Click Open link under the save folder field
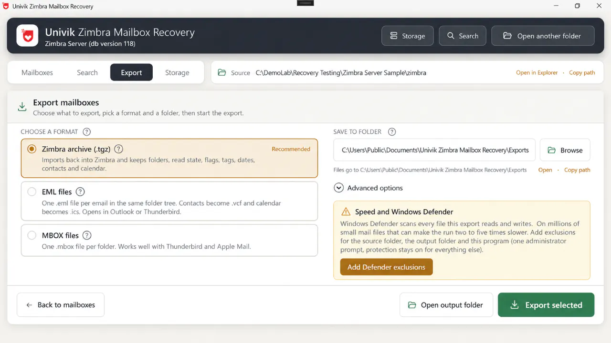This screenshot has width=611, height=343. pyautogui.click(x=545, y=170)
